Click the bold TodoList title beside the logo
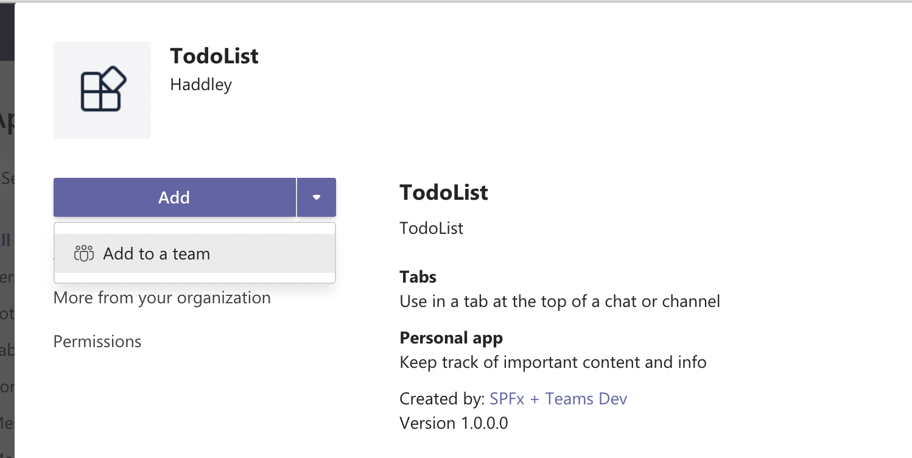This screenshot has width=912, height=458. click(214, 56)
